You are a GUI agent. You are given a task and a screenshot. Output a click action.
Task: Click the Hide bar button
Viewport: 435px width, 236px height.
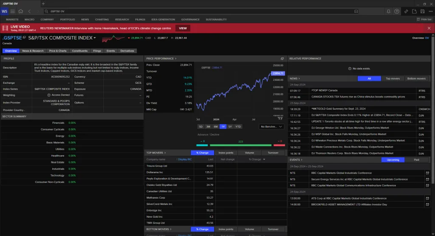[x=424, y=20]
